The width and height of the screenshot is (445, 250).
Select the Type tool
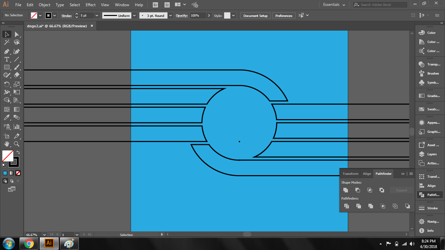point(7,59)
